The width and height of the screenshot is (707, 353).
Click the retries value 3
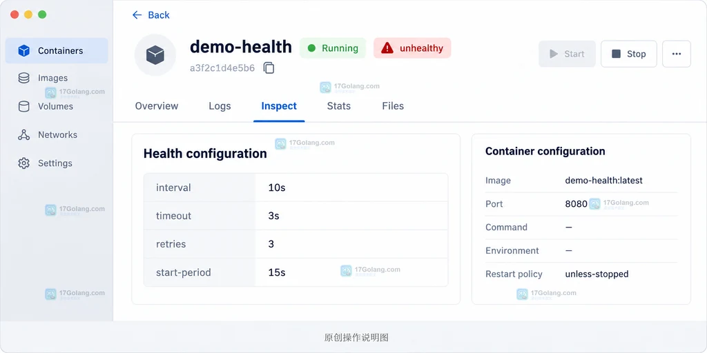271,244
